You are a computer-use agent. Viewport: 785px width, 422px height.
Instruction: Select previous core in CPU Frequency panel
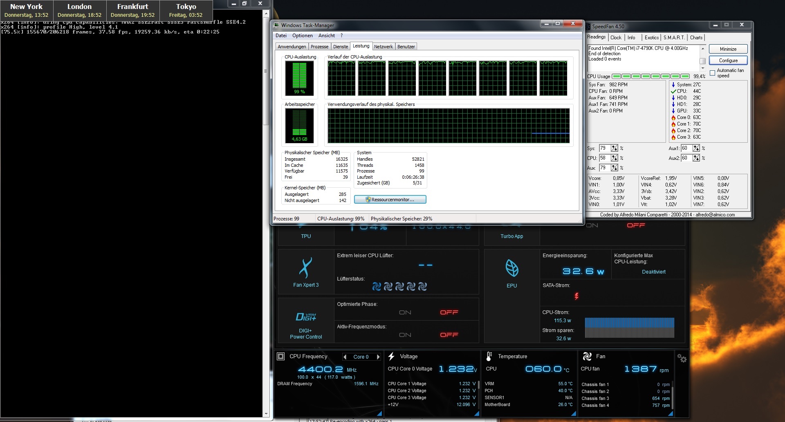click(x=345, y=357)
